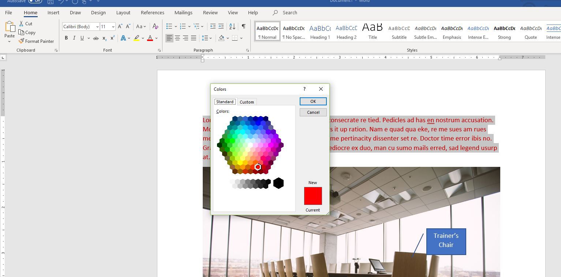Click the Search box in ribbon
561x277 pixels.
290,12
